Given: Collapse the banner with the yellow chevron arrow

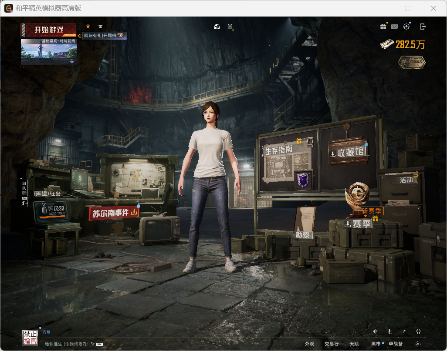Looking at the screenshot, I should 79,36.
